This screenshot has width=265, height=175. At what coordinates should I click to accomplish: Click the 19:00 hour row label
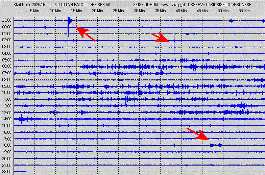pyautogui.click(x=7, y=152)
